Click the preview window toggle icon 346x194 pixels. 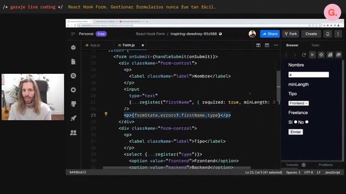(267, 45)
